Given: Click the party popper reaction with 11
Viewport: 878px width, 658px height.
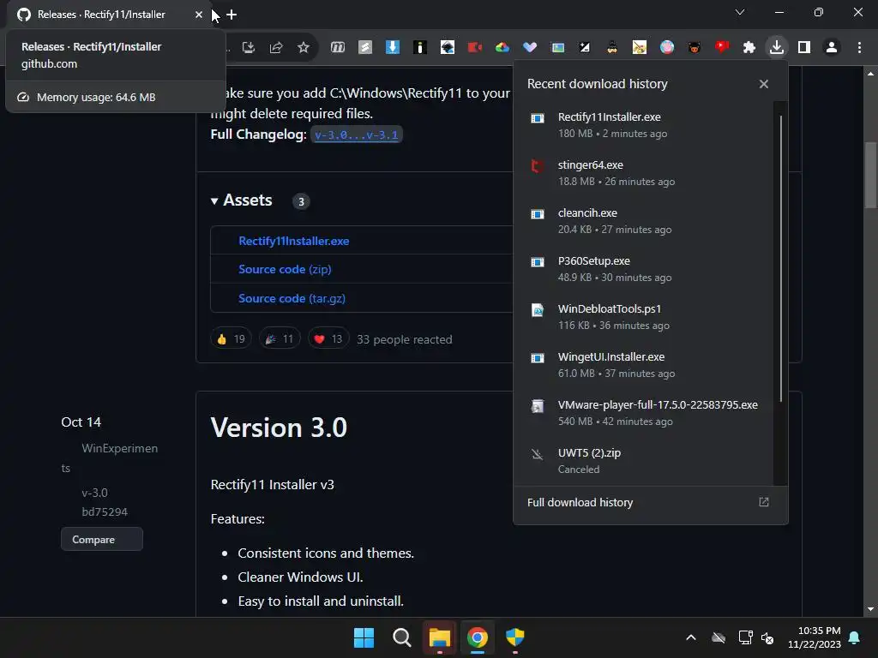Looking at the screenshot, I should 280,339.
